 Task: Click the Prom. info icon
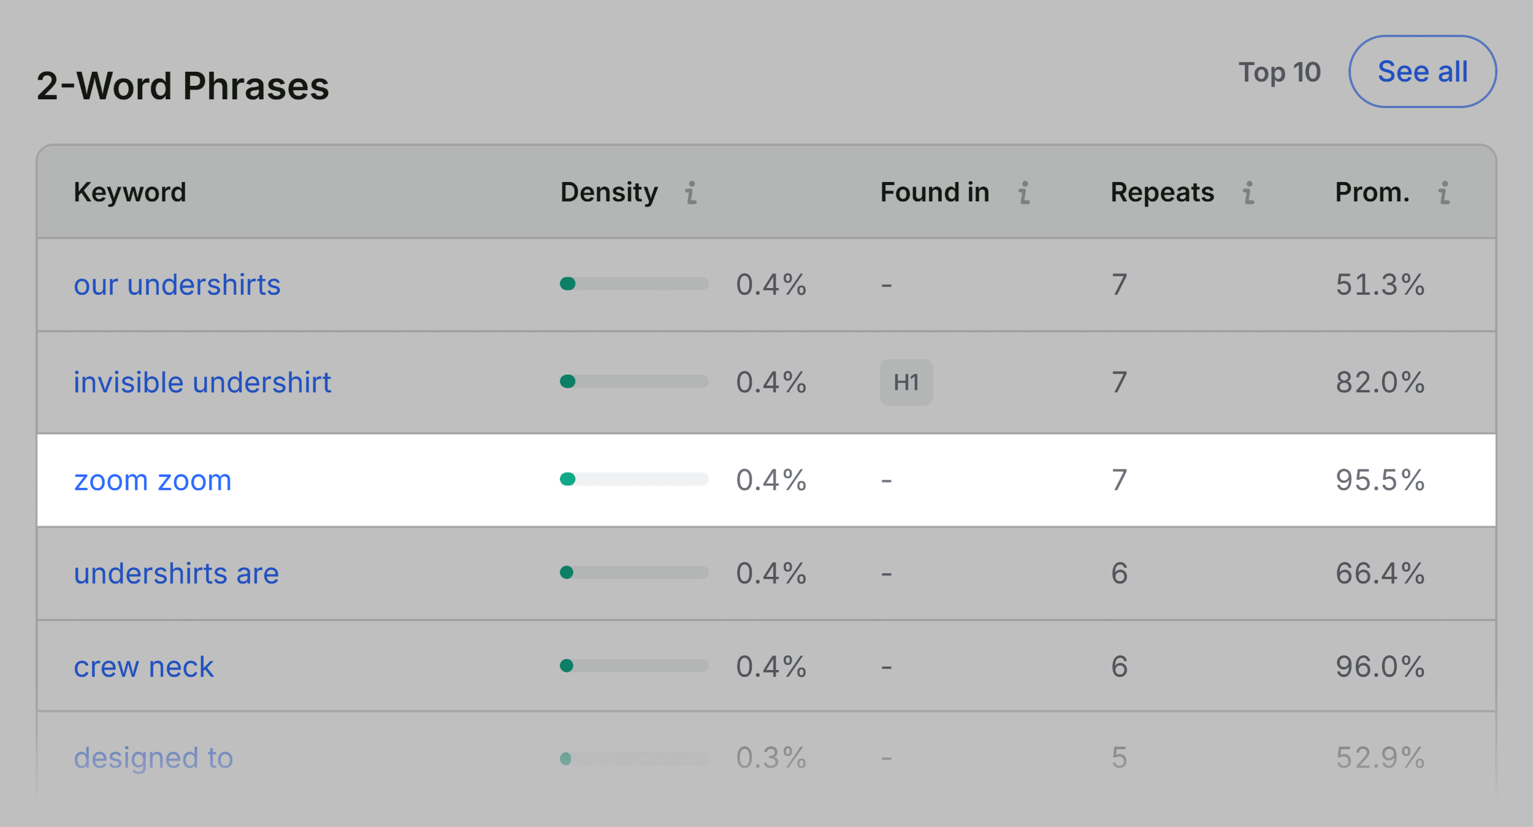point(1444,192)
